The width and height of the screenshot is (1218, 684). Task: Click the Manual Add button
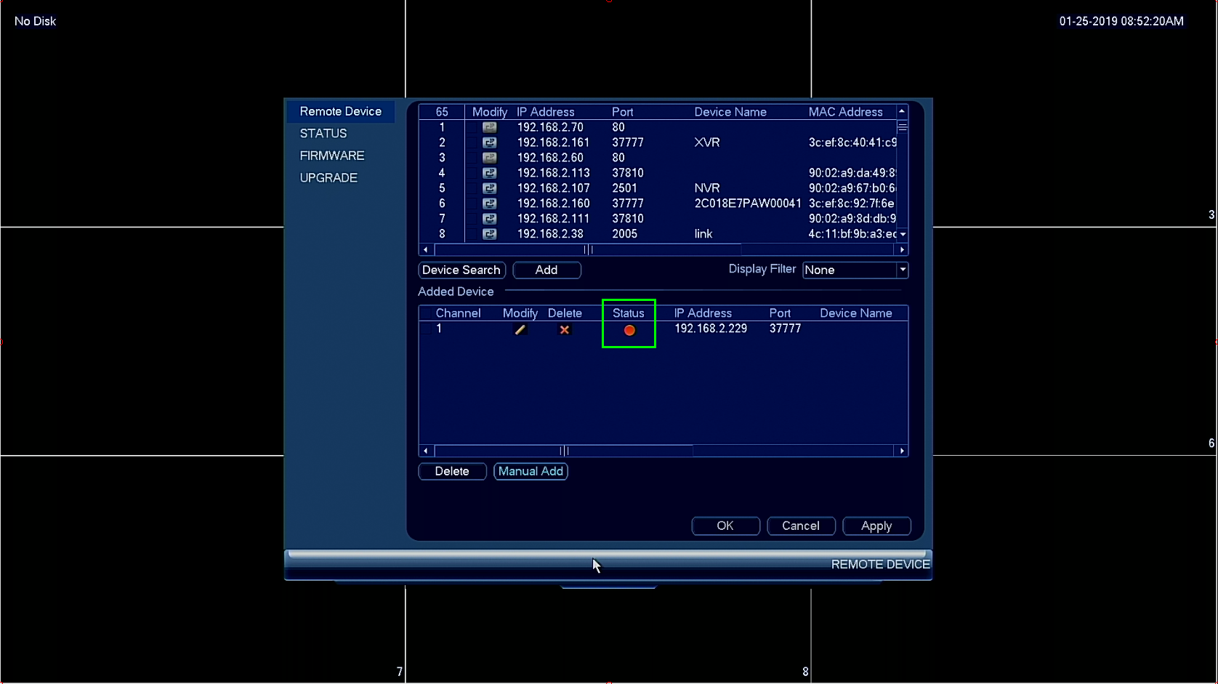[531, 471]
